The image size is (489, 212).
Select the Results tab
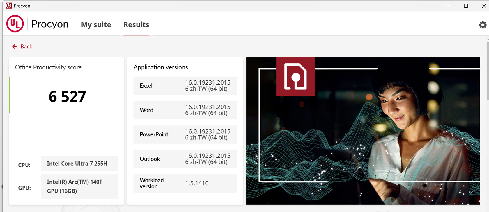point(136,25)
